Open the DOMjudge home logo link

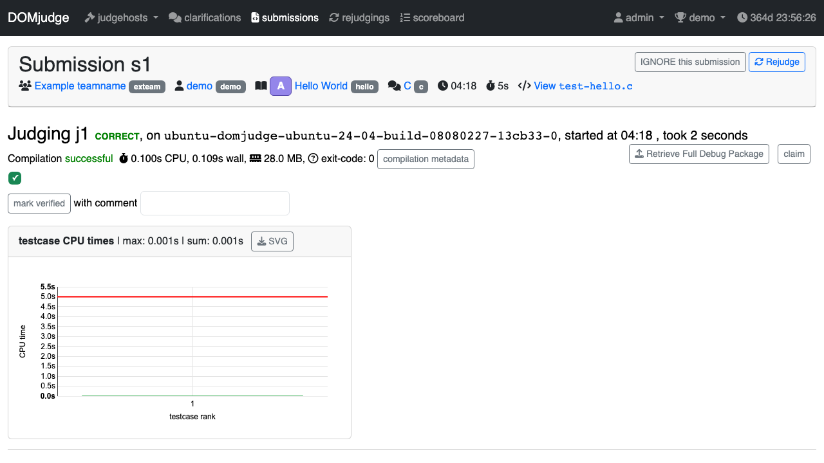[39, 17]
